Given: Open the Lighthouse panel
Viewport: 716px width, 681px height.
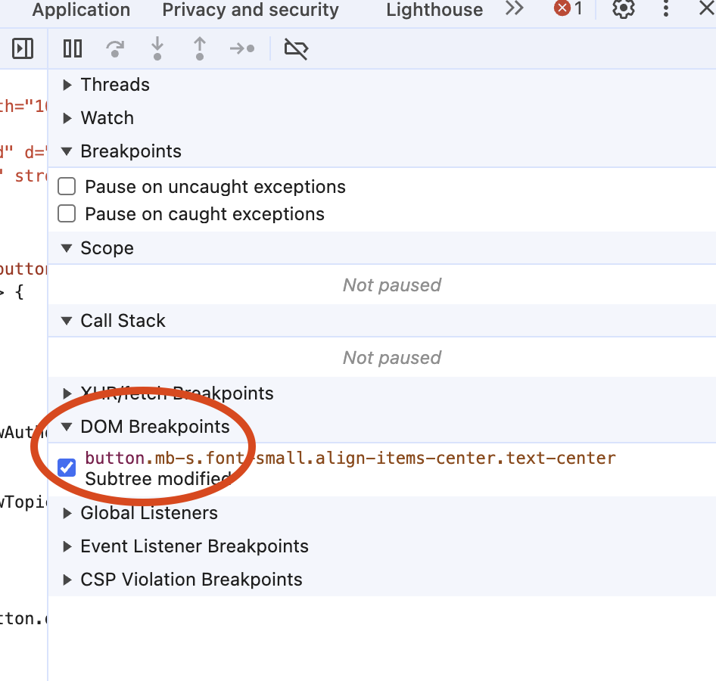Looking at the screenshot, I should (434, 10).
